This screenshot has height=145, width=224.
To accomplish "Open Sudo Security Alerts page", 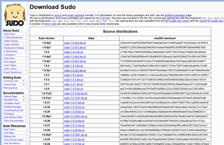I will [14, 140].
